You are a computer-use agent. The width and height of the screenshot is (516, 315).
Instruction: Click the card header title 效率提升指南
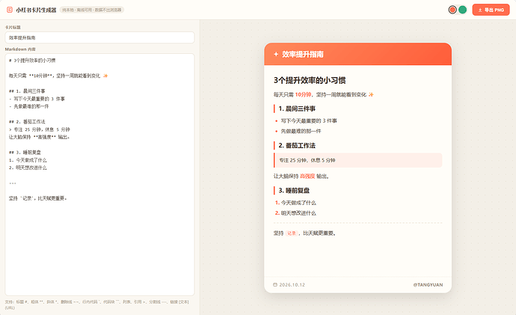point(303,55)
